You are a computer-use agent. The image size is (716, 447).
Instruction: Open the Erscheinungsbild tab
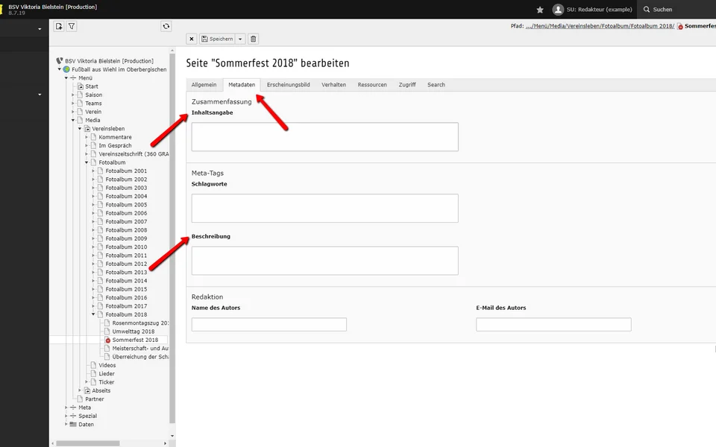pos(288,85)
